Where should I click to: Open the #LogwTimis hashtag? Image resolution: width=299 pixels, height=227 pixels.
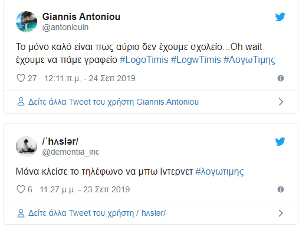(196, 59)
